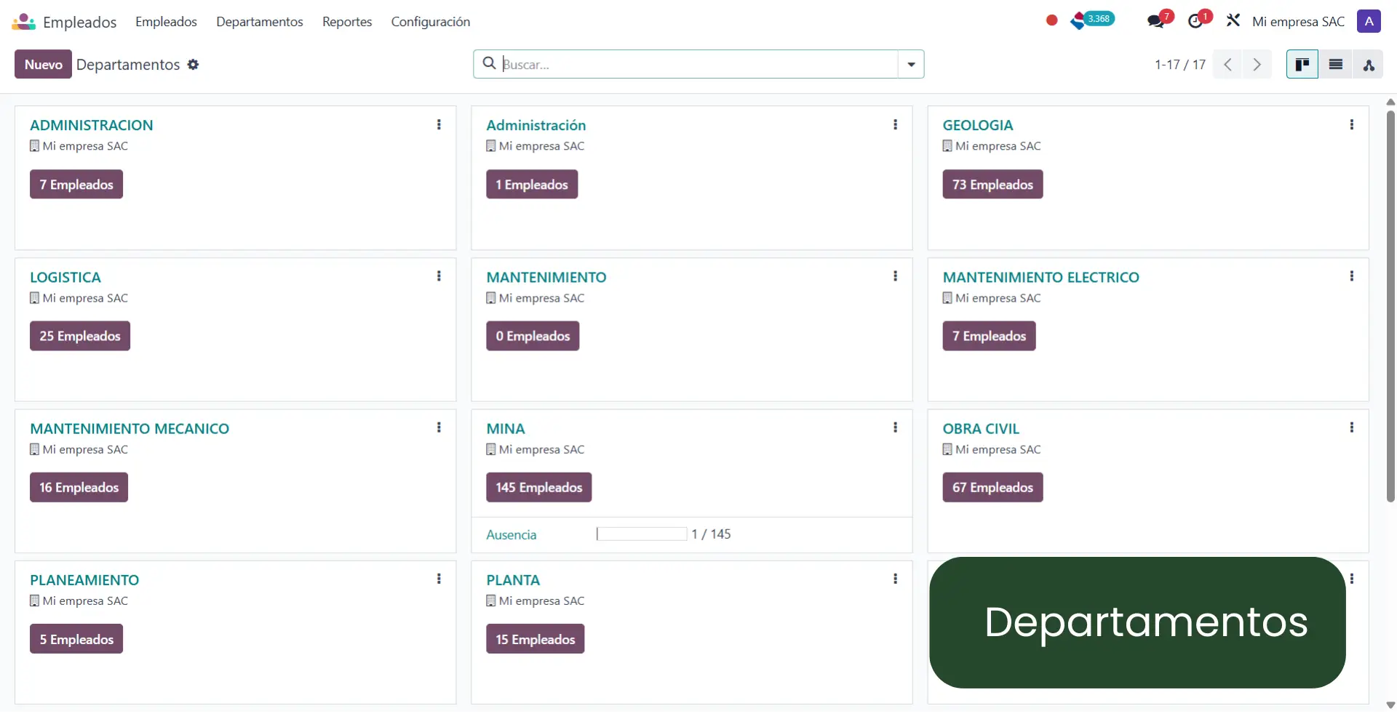Open the MINA card kebab menu

pyautogui.click(x=896, y=427)
